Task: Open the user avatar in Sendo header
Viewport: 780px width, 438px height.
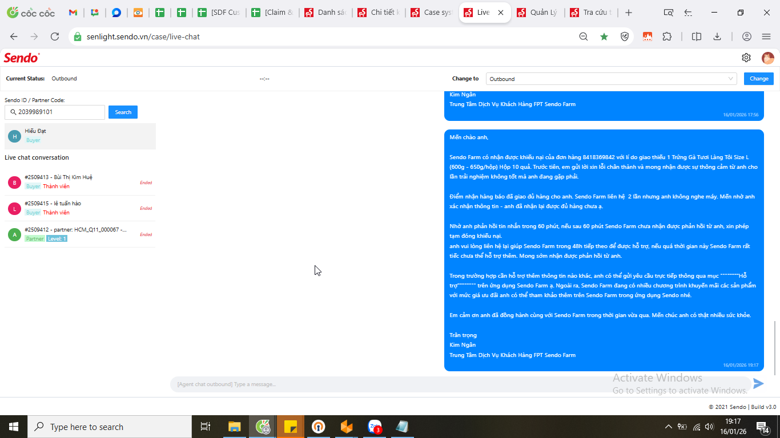Action: point(767,58)
